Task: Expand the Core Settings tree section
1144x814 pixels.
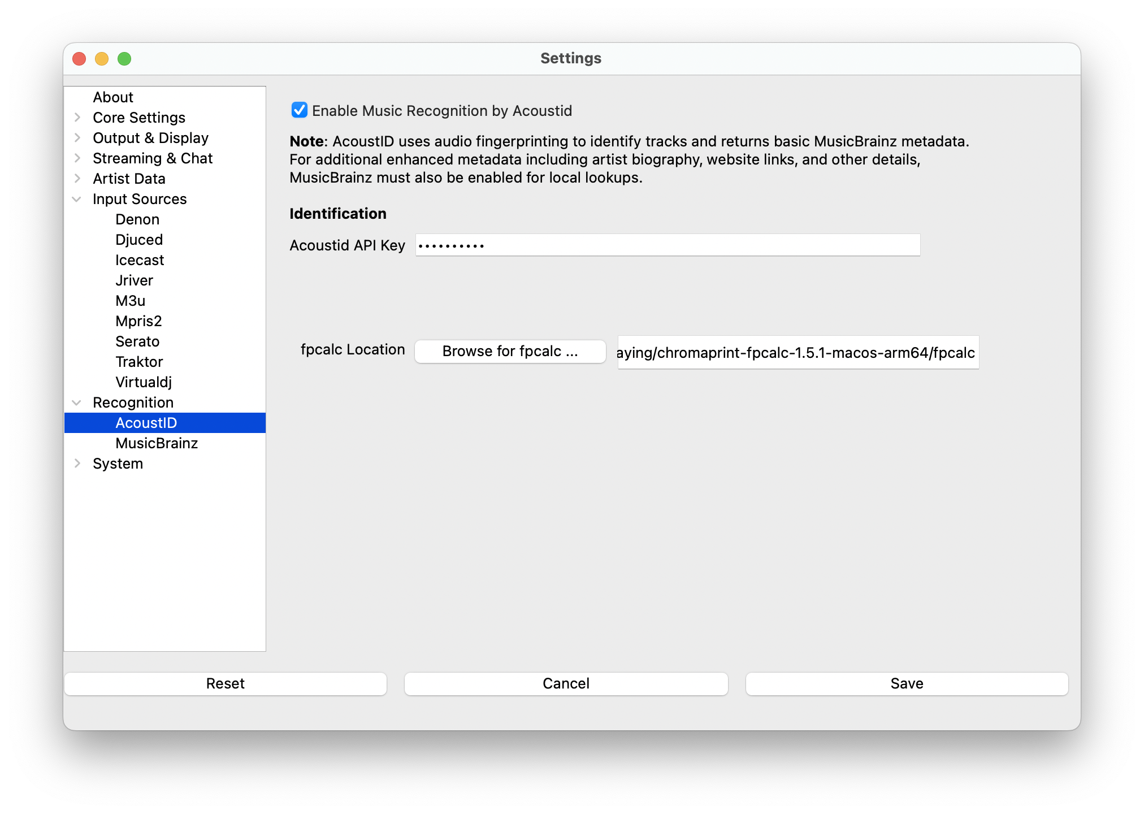Action: (77, 118)
